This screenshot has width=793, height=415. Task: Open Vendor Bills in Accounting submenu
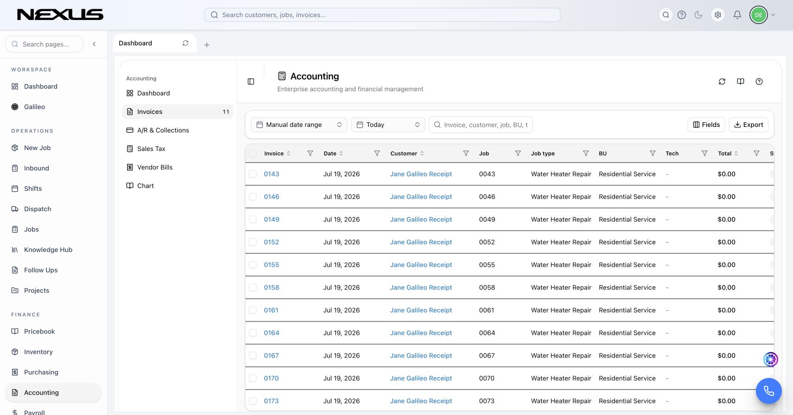click(x=178, y=167)
